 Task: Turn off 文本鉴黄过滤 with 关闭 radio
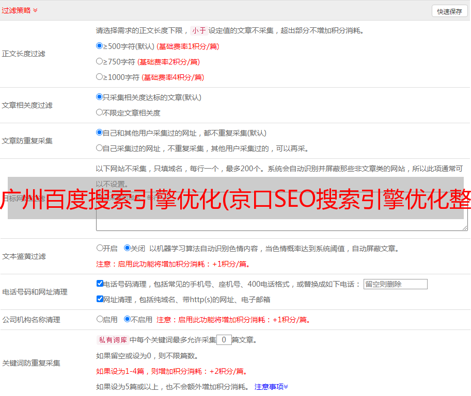click(x=128, y=248)
